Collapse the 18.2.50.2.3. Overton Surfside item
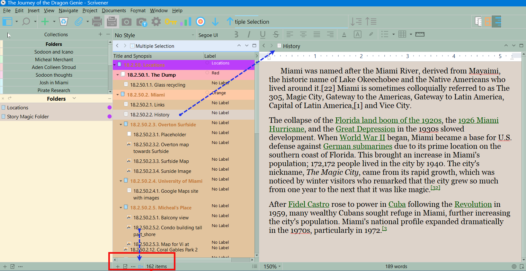 tap(121, 124)
